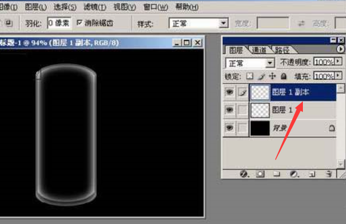
Task: Close the document window
Action: (x=197, y=42)
